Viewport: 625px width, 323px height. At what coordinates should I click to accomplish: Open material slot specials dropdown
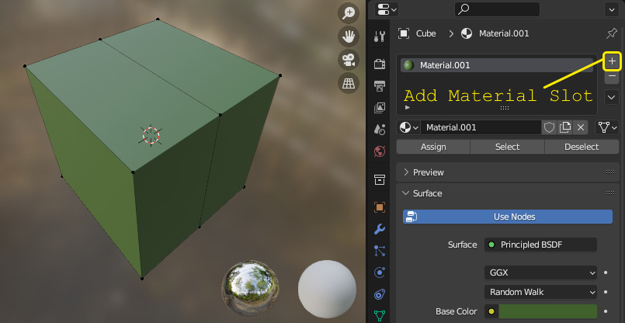pyautogui.click(x=612, y=97)
